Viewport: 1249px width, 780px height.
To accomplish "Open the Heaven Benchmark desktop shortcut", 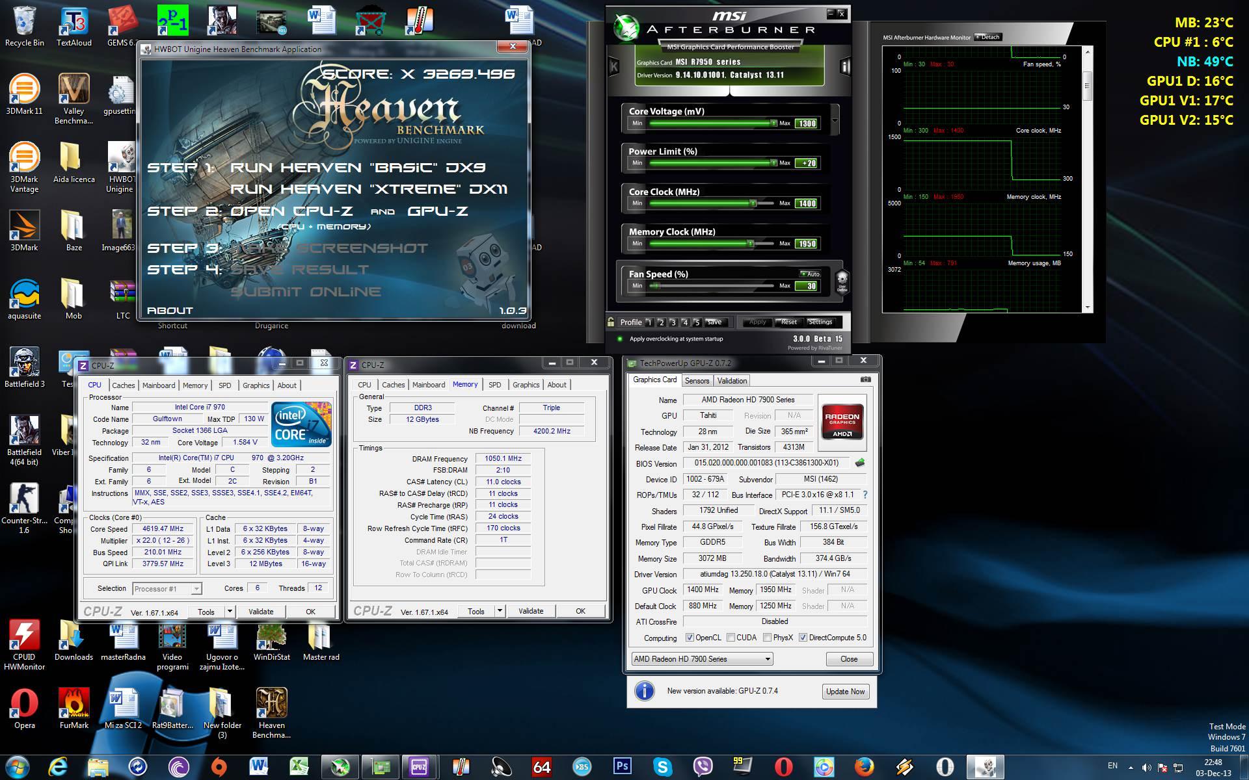I will (271, 713).
